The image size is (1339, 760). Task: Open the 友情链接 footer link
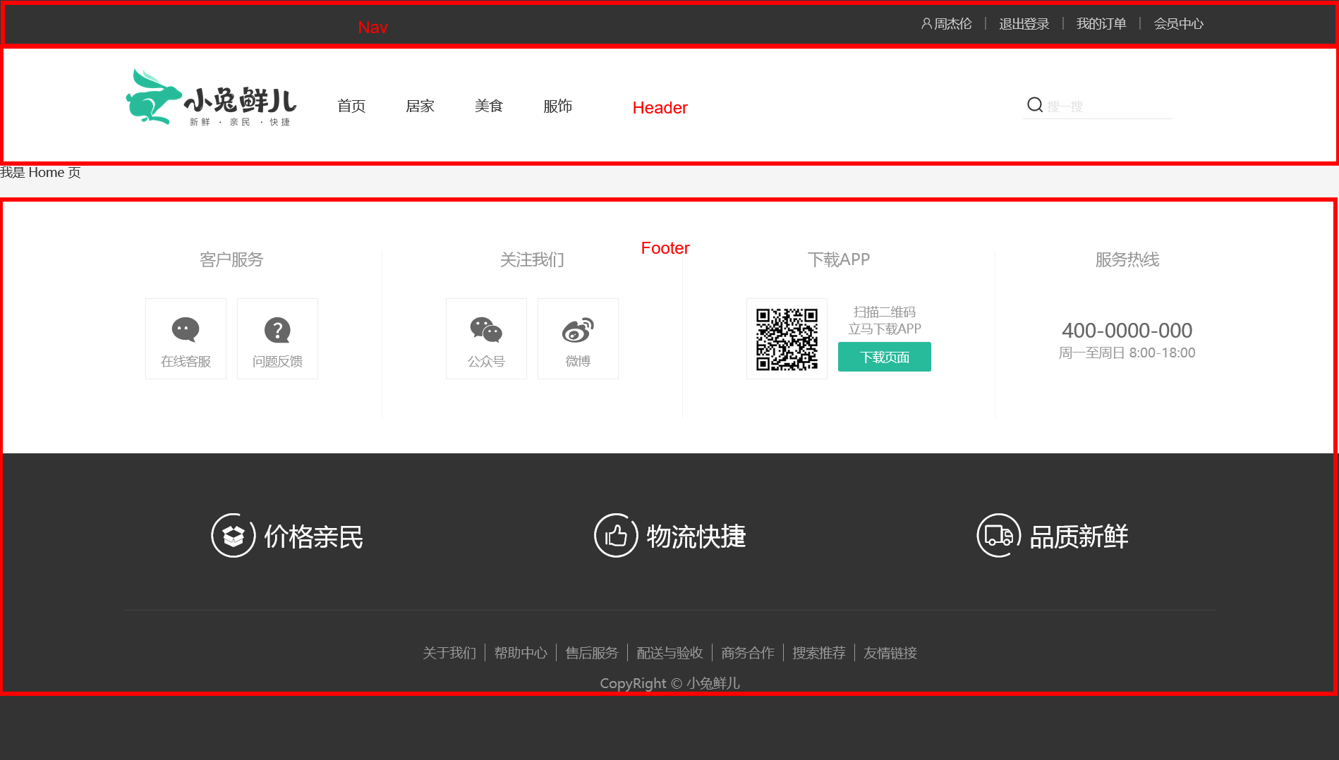(x=890, y=653)
